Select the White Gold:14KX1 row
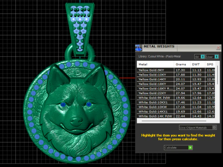The width and height of the screenshot is (223, 167). click(x=176, y=111)
